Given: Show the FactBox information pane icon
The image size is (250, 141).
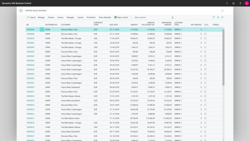Looking at the screenshot, I should click(x=222, y=17).
